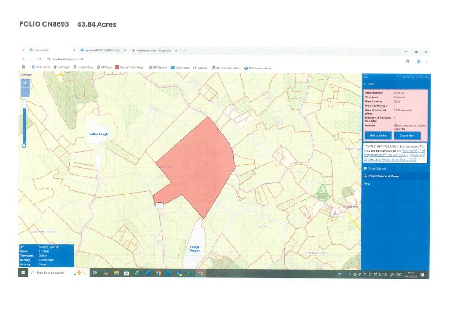
Task: Go back using the Back chevron in the panel
Action: coord(369,84)
